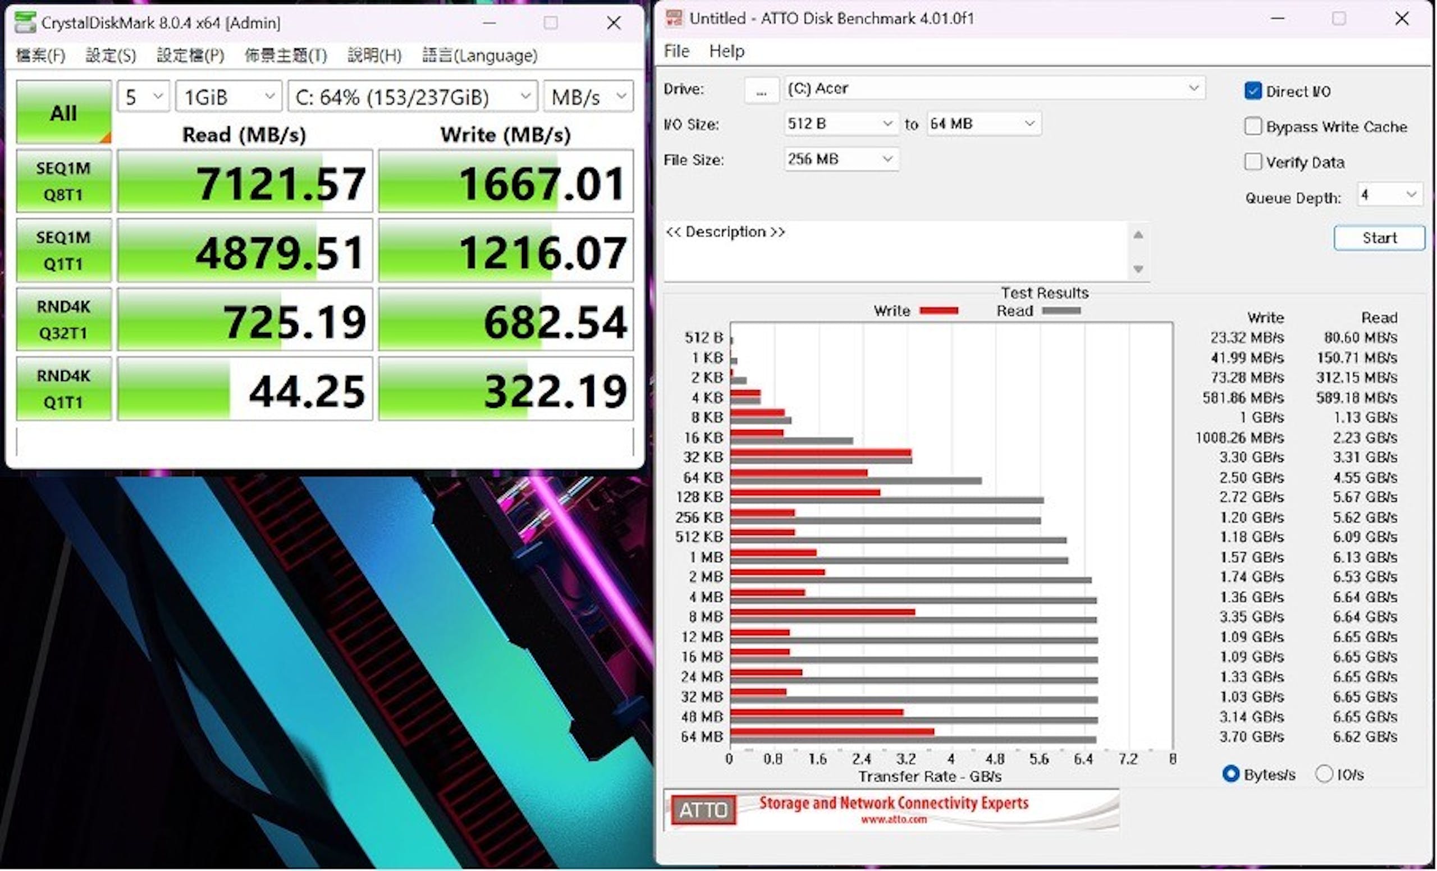Open the 說明(H) menu
Screen dimensions: 1437x871
(375, 56)
